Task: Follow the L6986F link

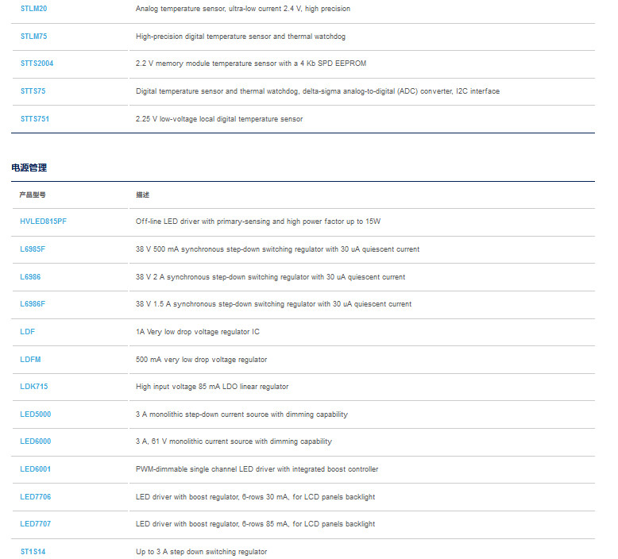Action: pyautogui.click(x=33, y=304)
